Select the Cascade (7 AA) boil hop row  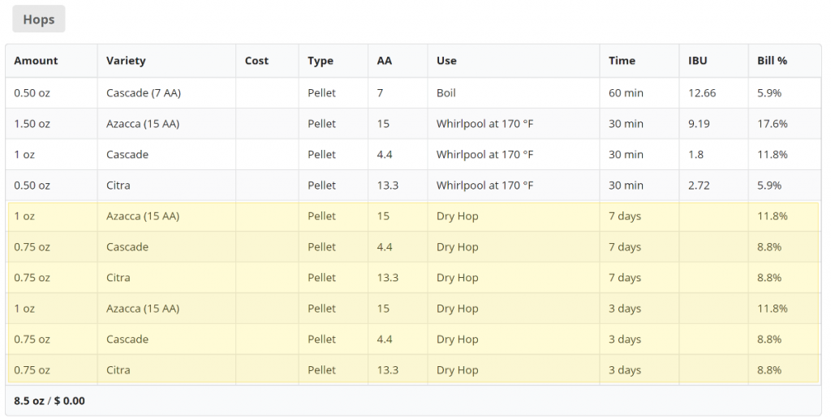click(x=413, y=93)
